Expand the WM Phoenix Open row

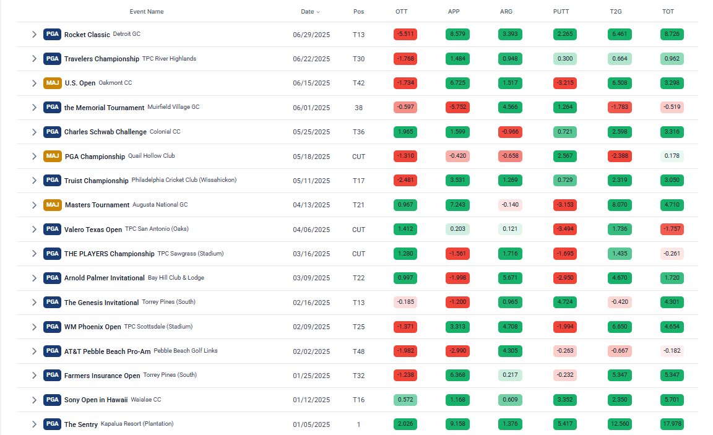click(x=34, y=327)
